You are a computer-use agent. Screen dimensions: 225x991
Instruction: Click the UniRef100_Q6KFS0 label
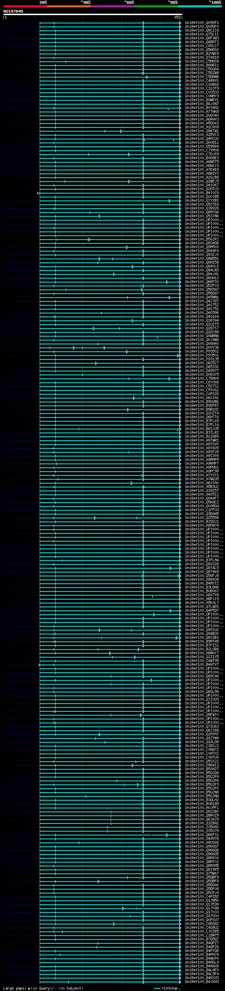coord(202,282)
